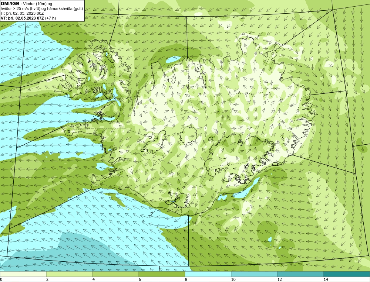
Task: Click the 'DMI/IGB' title text
Action: (10, 4)
